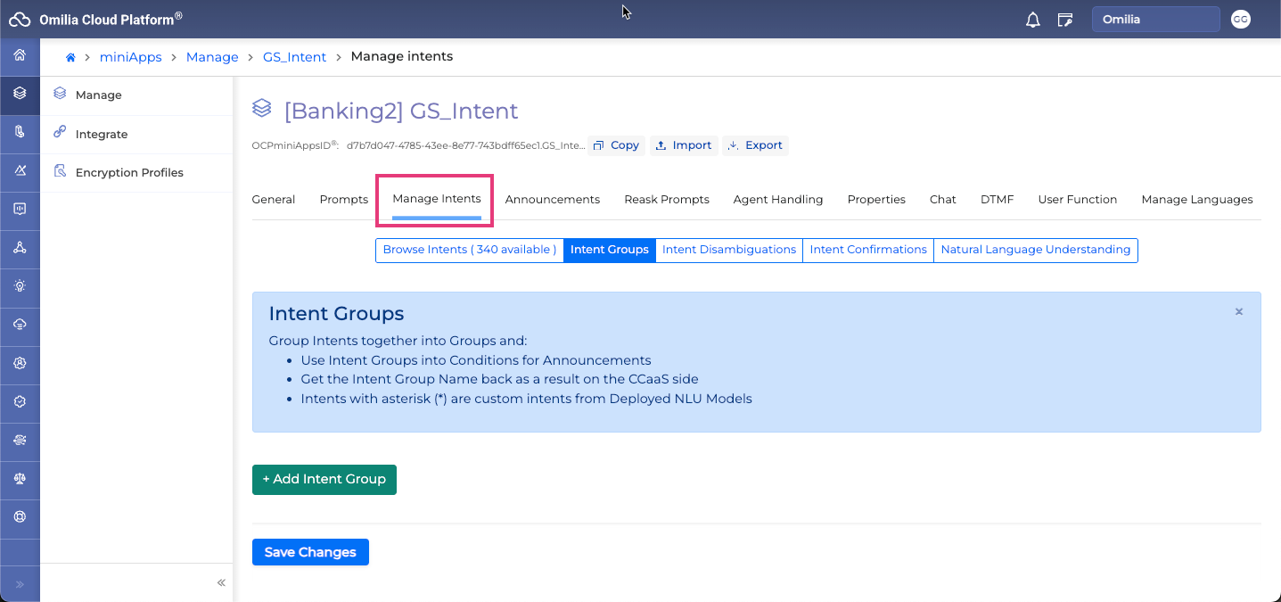Click the GG user avatar
Image resolution: width=1281 pixels, height=602 pixels.
pos(1240,20)
